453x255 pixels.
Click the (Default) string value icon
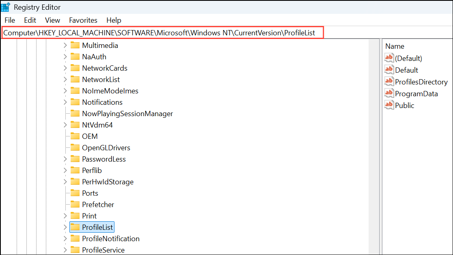click(389, 58)
